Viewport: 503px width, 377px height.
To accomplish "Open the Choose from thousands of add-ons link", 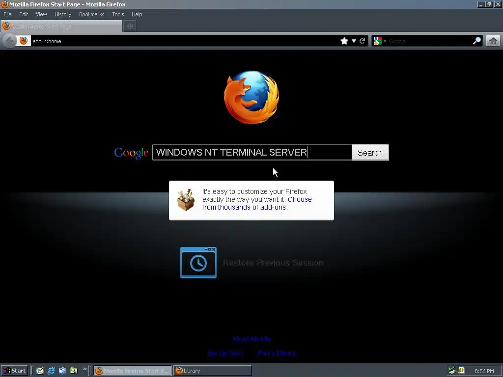I will (x=257, y=203).
